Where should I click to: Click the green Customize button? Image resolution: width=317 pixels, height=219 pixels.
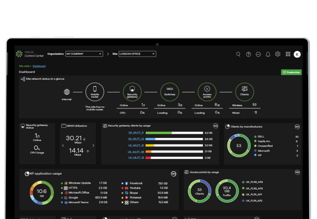tap(291, 72)
